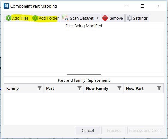Click the Family column filter funnel icon
This screenshot has width=168, height=139.
pos(40,88)
